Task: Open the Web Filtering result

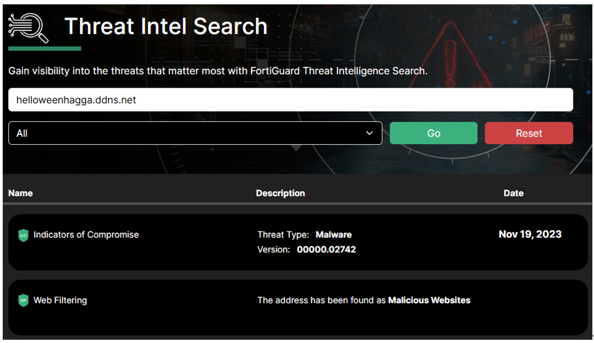Action: tap(60, 300)
